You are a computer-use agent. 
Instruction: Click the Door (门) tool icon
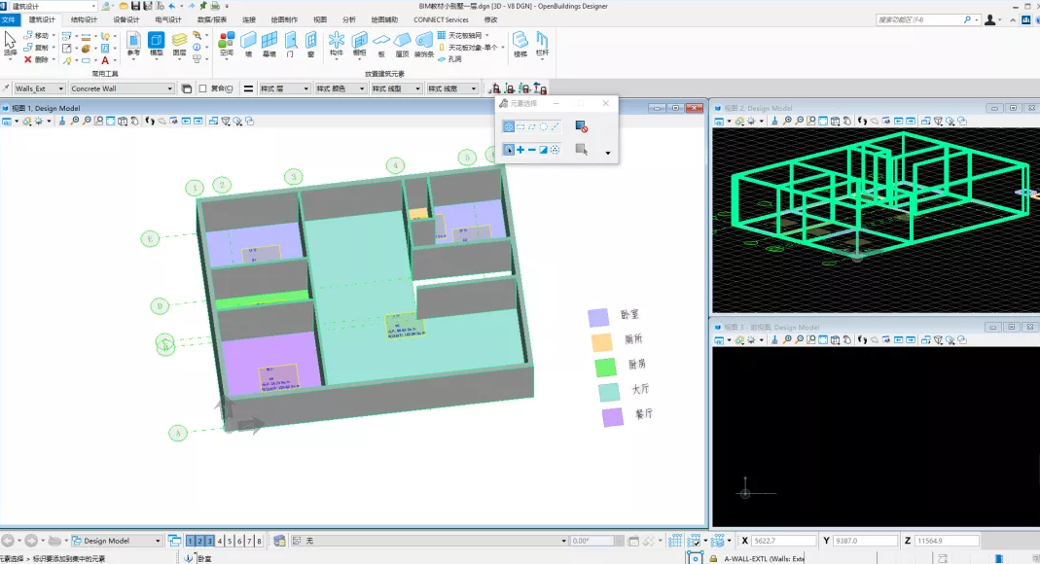pos(290,43)
